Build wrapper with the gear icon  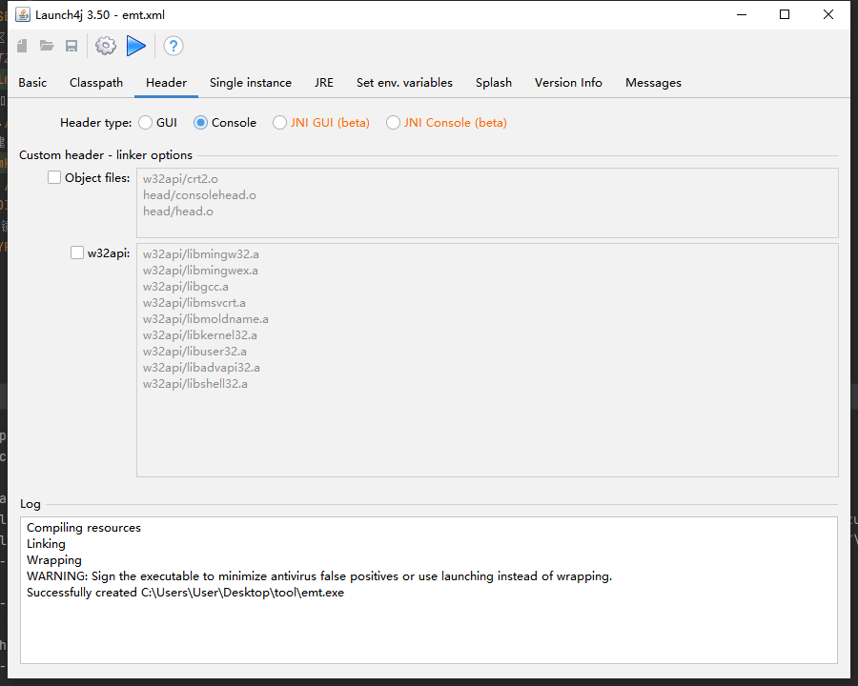click(106, 46)
